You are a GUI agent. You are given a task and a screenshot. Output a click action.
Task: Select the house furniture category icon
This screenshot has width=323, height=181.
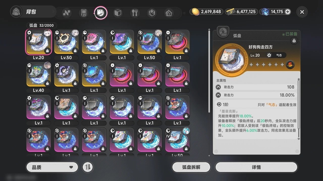(169, 13)
